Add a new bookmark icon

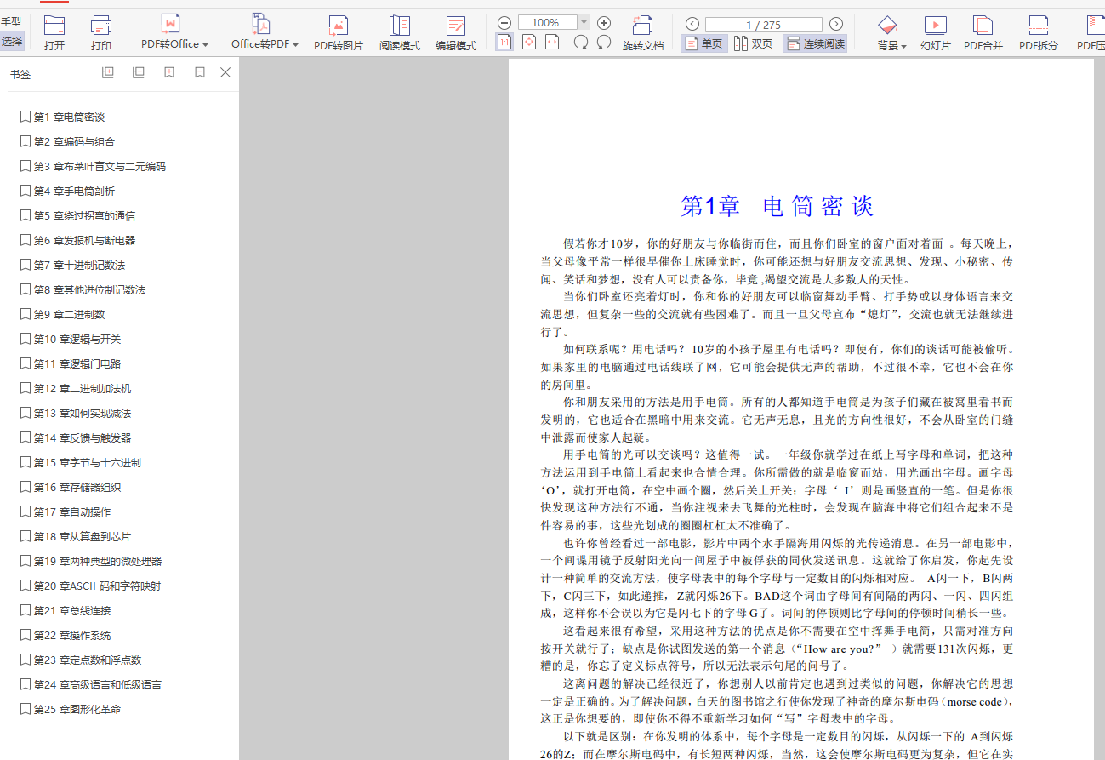click(x=169, y=73)
